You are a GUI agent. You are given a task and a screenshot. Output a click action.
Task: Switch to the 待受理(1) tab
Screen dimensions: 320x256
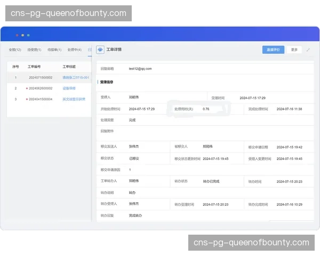(34, 50)
